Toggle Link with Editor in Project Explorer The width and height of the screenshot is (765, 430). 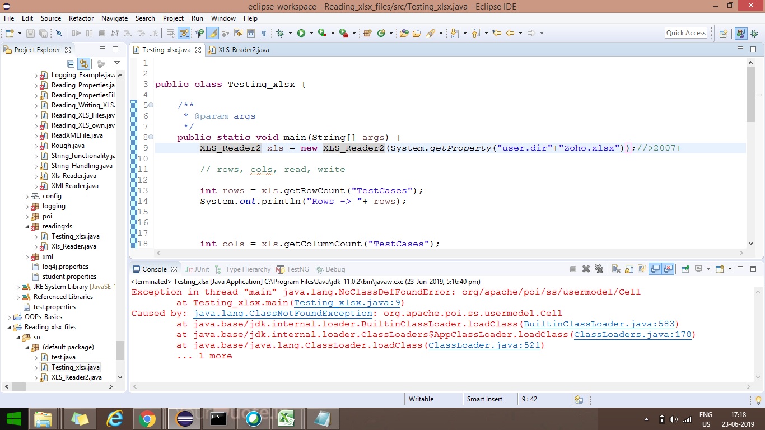84,64
